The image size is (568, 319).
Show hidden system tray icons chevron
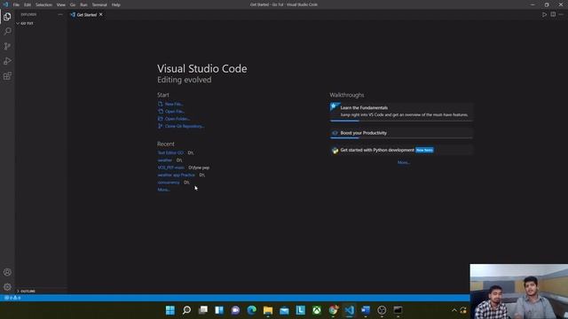click(454, 310)
